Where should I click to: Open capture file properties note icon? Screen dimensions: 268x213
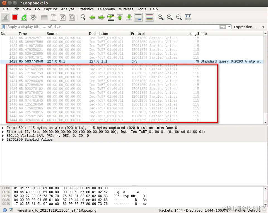point(11,210)
